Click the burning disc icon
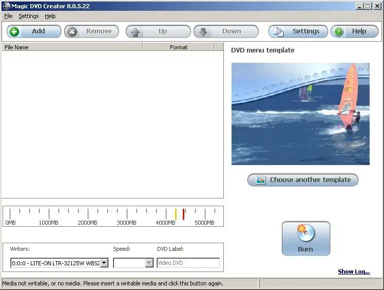This screenshot has height=290, width=384. point(305,232)
